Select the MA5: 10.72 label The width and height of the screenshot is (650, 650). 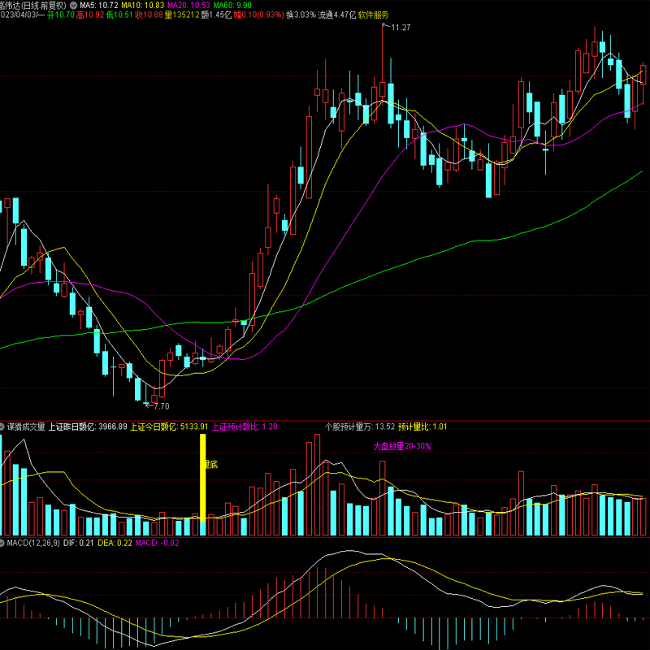pos(99,5)
